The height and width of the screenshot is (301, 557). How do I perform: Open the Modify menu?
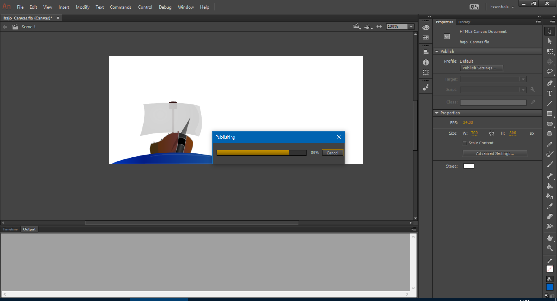point(82,7)
